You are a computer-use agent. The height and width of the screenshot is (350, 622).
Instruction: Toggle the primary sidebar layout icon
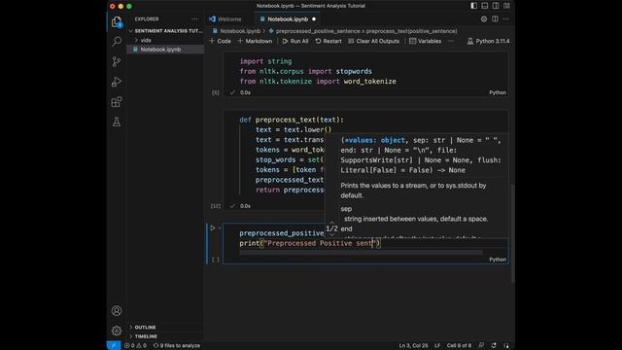473,6
